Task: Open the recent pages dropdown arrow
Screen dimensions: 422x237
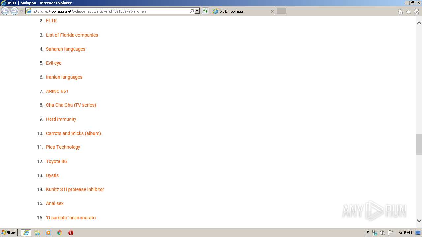Action: [x=21, y=11]
